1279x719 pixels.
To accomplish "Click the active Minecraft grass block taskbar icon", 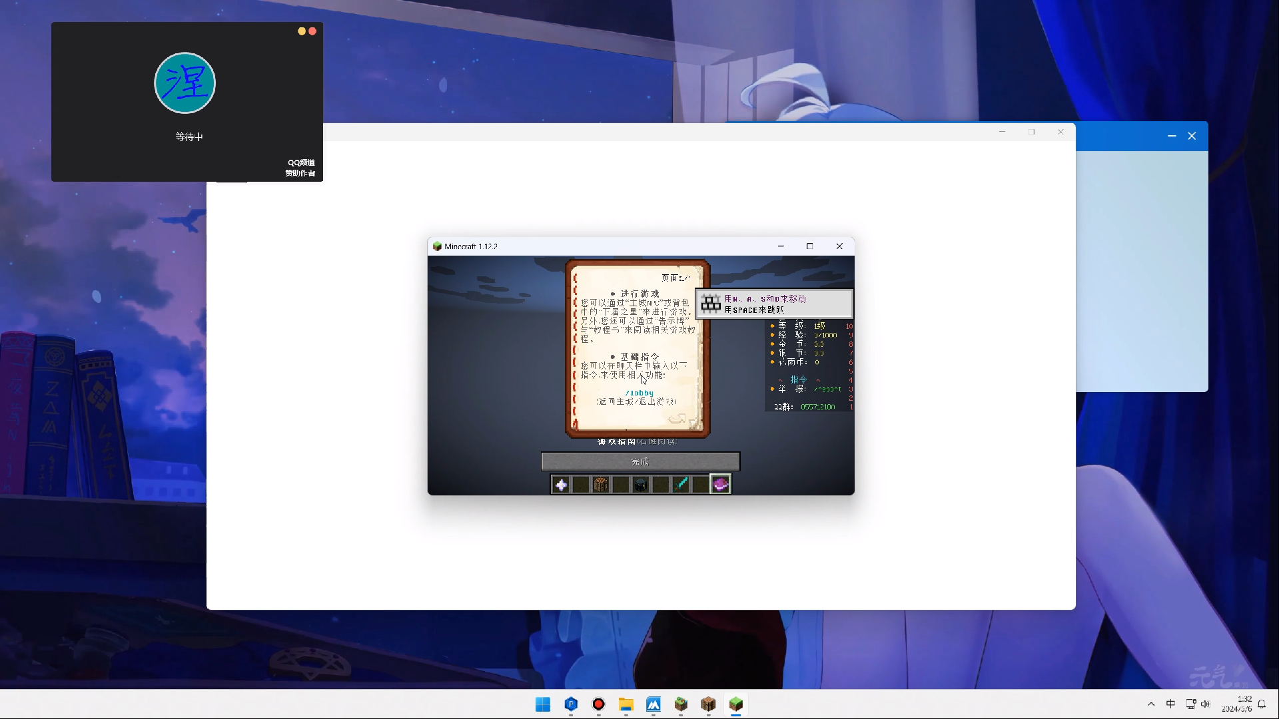I will 735,704.
